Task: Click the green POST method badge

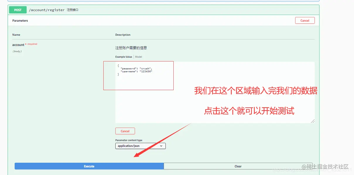Action: coord(18,10)
